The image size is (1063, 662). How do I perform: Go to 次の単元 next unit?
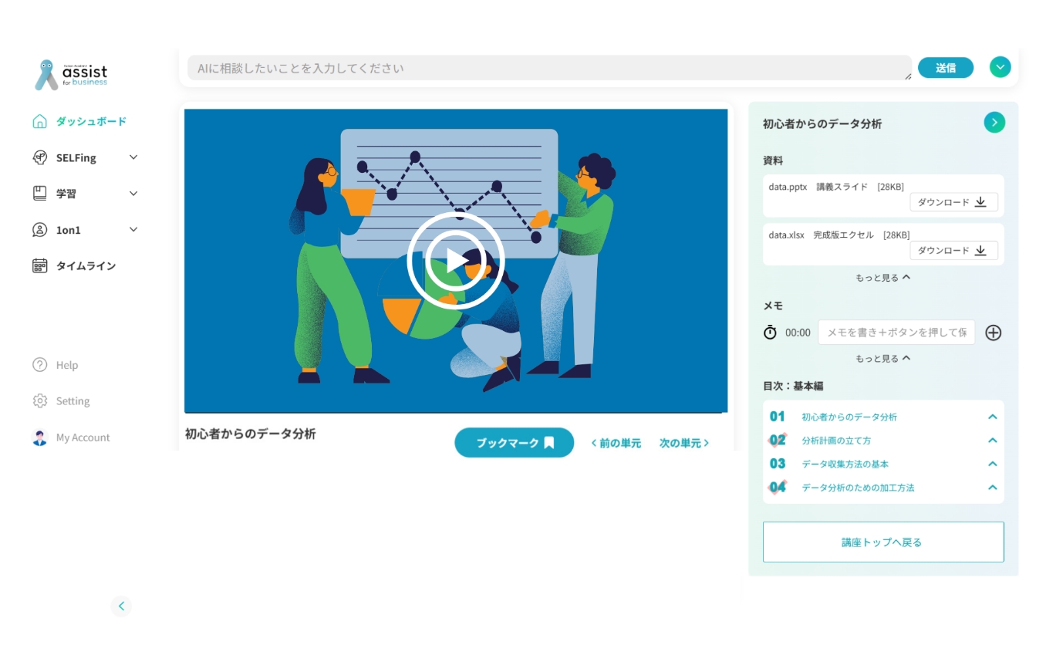(x=684, y=443)
